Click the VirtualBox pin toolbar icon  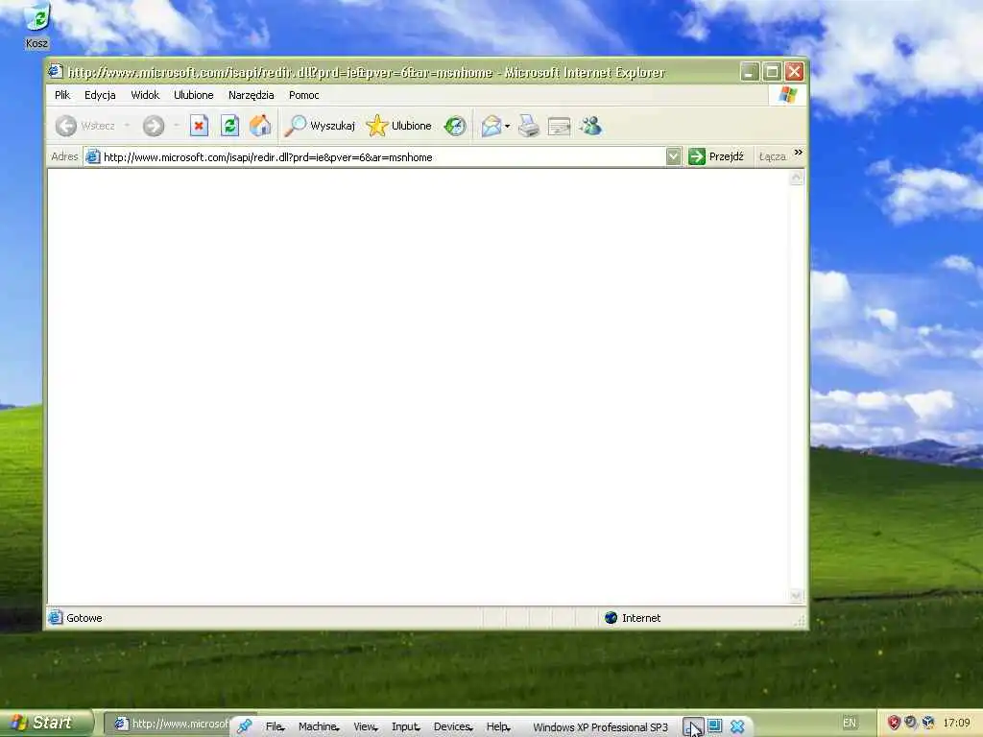(x=244, y=726)
